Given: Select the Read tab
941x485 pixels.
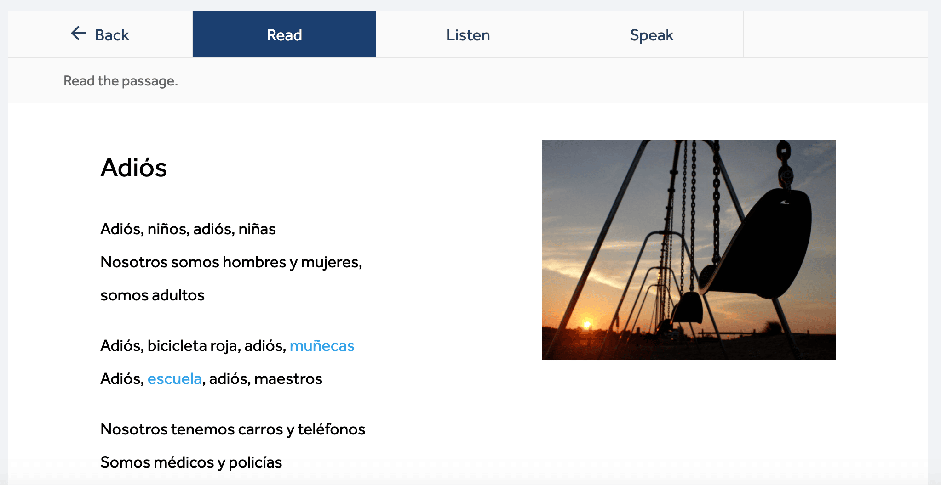Looking at the screenshot, I should click(x=284, y=34).
